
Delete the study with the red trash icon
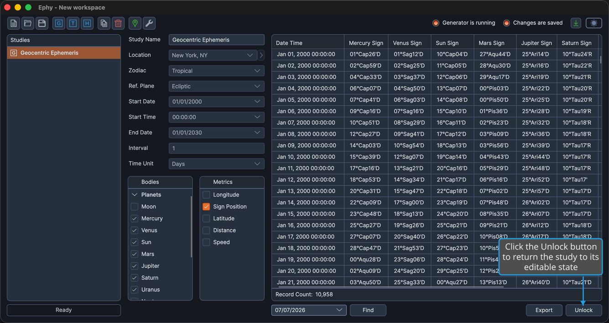[118, 23]
